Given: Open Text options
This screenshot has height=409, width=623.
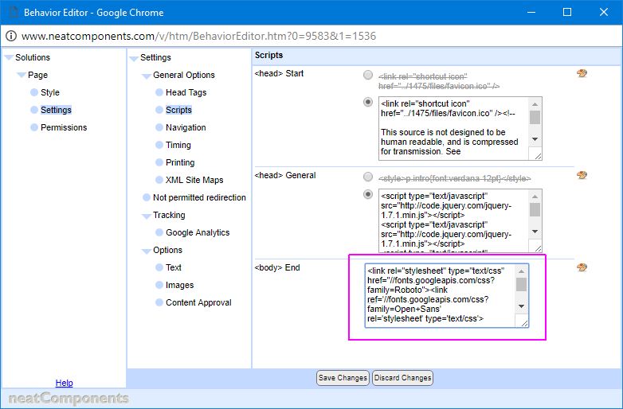Looking at the screenshot, I should pos(174,267).
